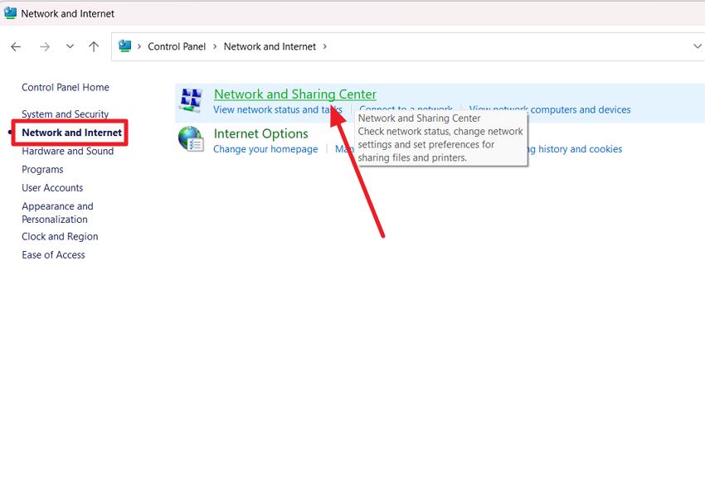The height and width of the screenshot is (483, 705).
Task: Click the back navigation arrow
Action: [15, 46]
